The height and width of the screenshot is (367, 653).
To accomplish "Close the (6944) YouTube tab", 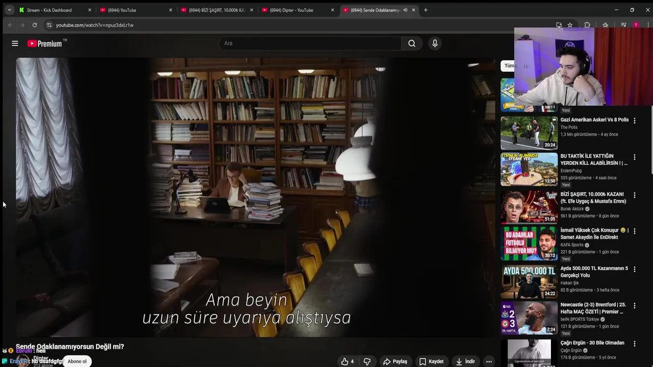I will tap(170, 10).
